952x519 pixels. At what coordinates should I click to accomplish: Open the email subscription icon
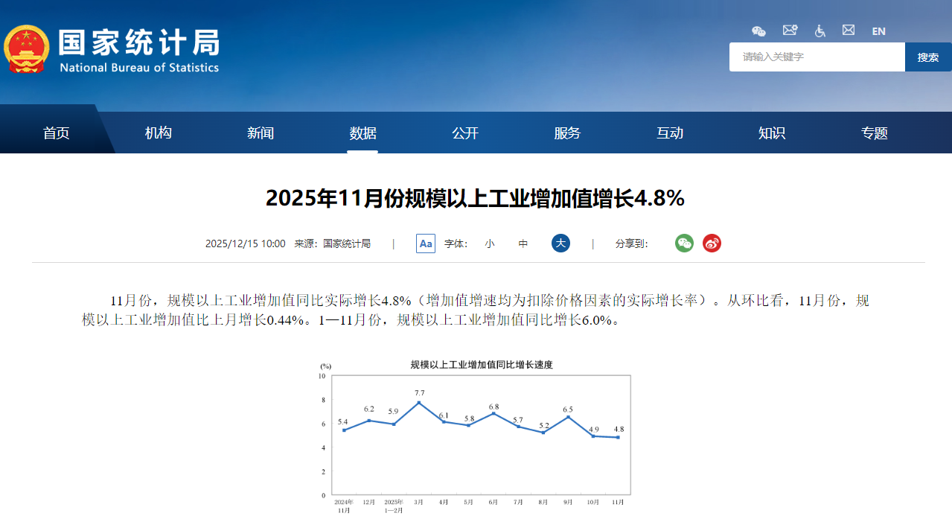click(789, 30)
